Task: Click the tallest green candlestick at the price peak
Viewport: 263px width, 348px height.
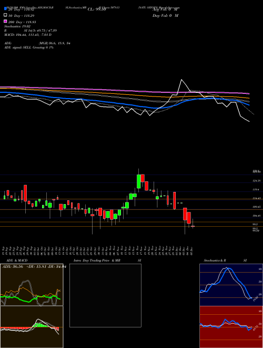Action: coord(139,181)
